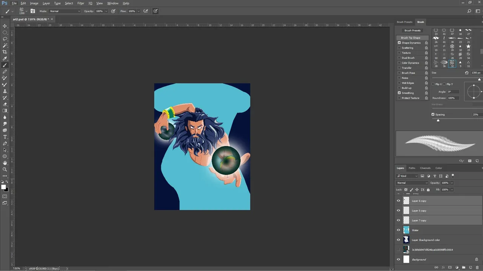Select the Eyedropper tool
This screenshot has width=483, height=271.
[x=5, y=59]
